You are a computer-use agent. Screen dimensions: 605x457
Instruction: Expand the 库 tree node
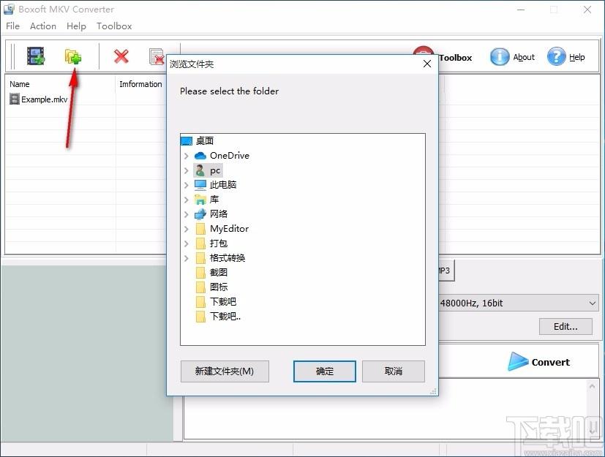pyautogui.click(x=187, y=200)
